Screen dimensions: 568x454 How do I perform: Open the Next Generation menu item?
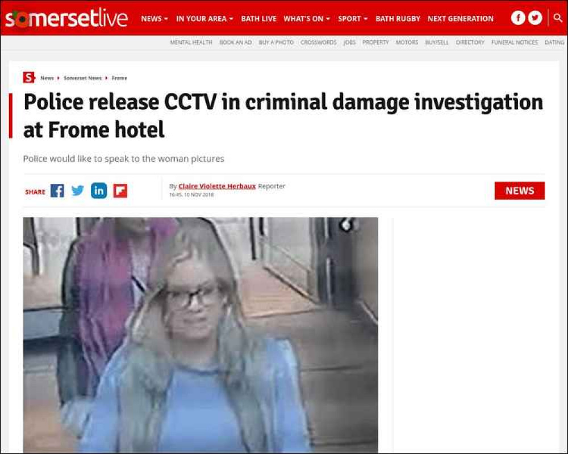coord(461,19)
